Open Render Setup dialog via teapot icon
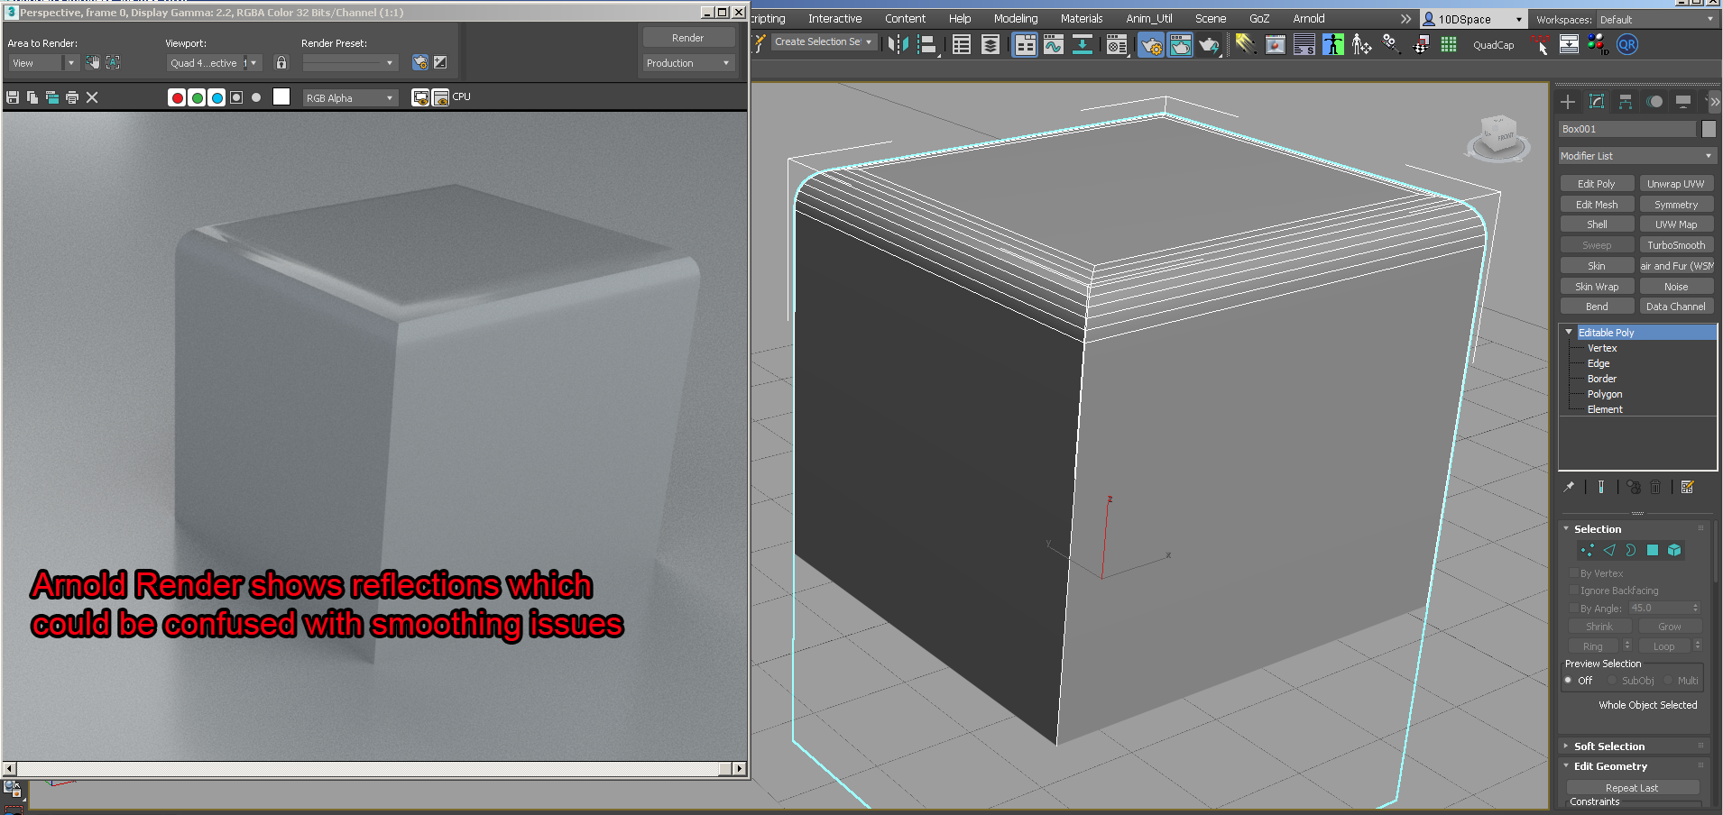Viewport: 1723px width, 815px height. click(x=1152, y=44)
